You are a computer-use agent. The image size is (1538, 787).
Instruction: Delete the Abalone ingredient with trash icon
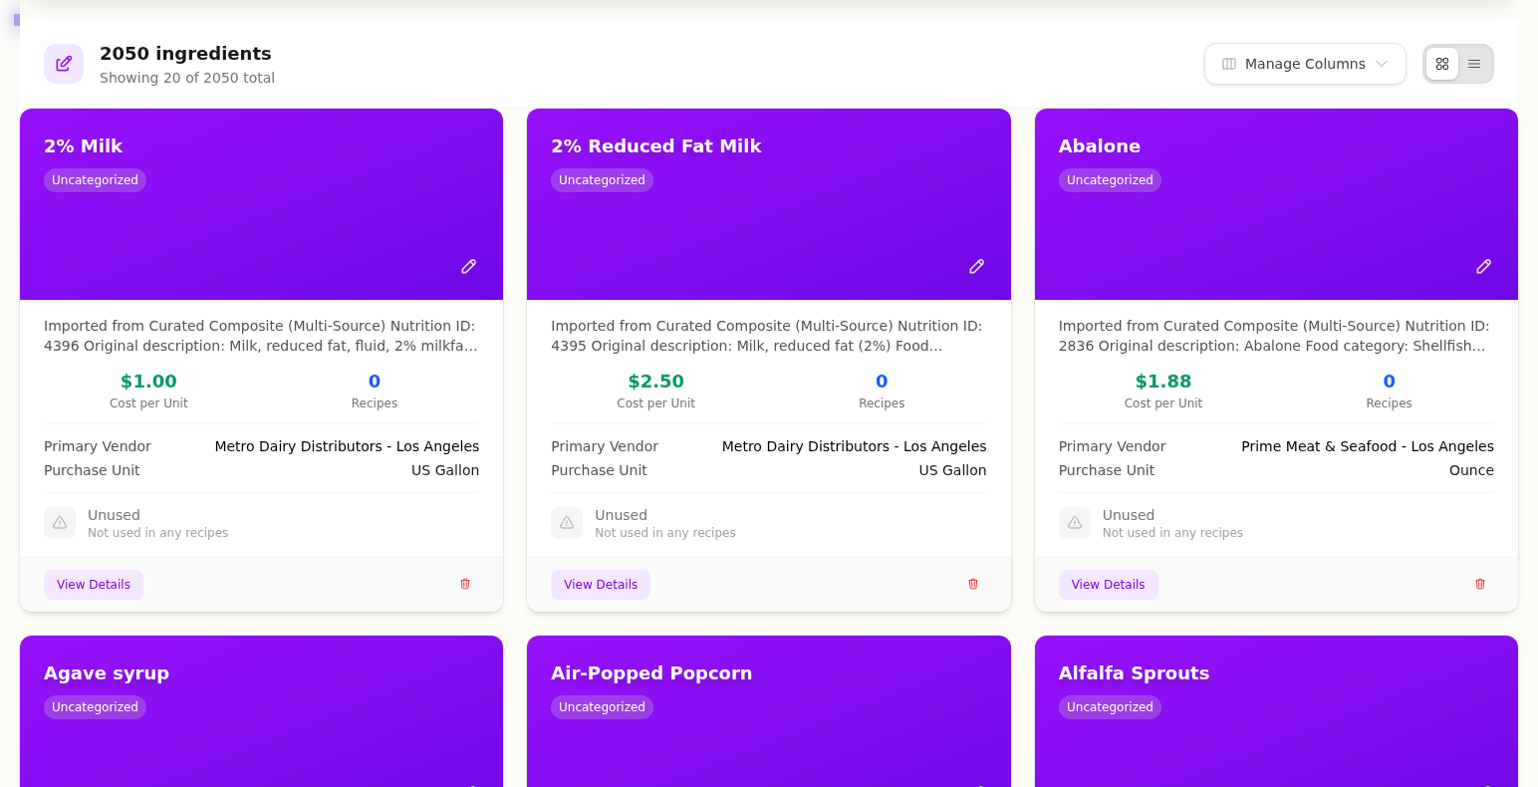pos(1480,584)
